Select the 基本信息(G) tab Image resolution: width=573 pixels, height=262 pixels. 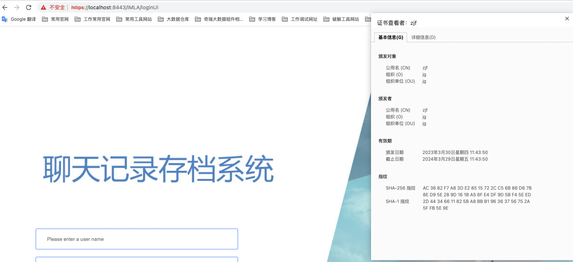[x=391, y=37]
